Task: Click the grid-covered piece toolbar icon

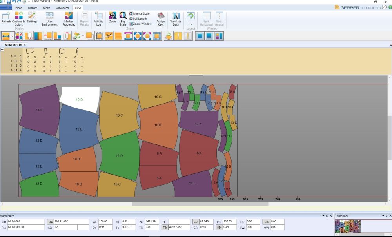Action: (157, 36)
